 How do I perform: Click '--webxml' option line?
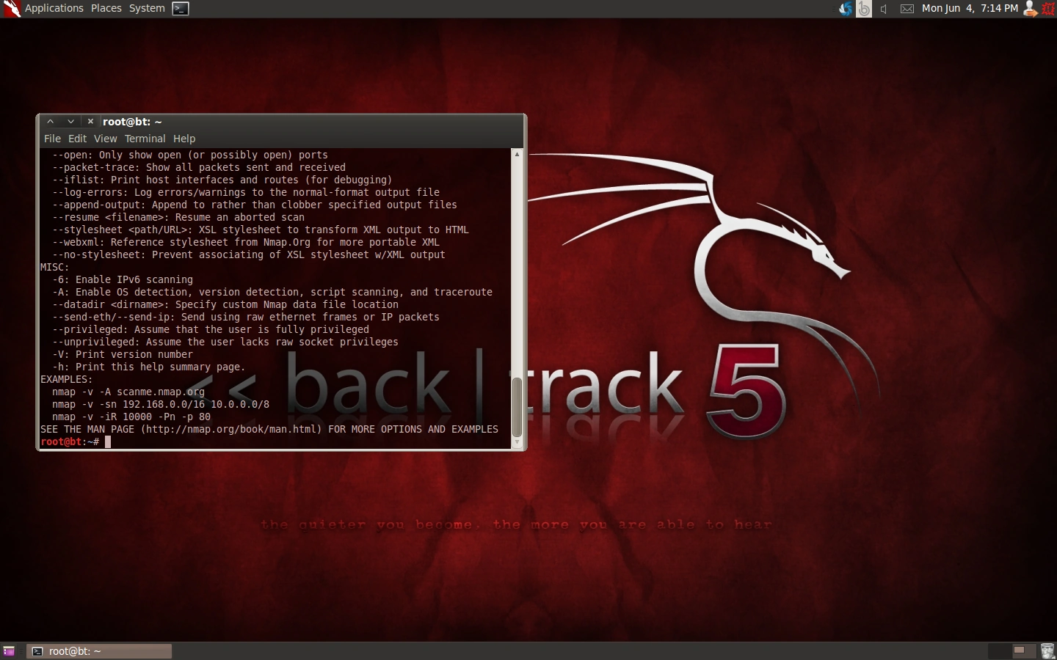pyautogui.click(x=246, y=242)
